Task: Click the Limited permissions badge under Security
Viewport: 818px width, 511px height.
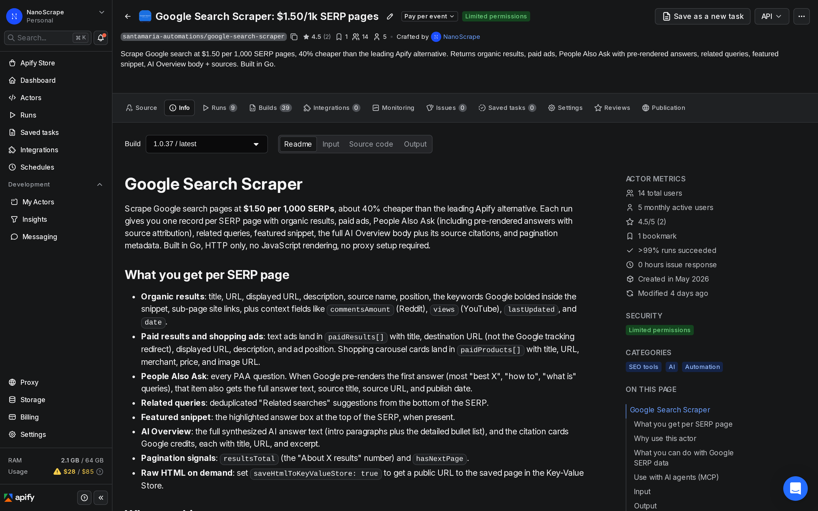Action: coord(660,330)
